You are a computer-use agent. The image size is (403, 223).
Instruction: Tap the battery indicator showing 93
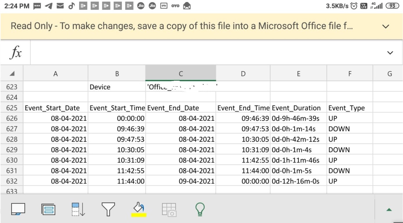pos(393,6)
